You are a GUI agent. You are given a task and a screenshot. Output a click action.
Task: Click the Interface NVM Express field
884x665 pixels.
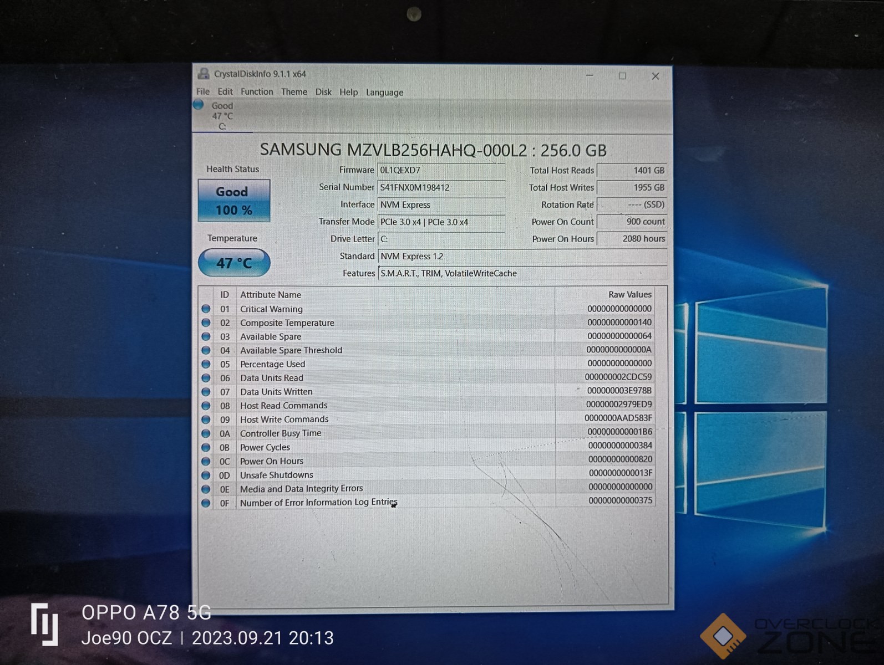[x=441, y=204]
